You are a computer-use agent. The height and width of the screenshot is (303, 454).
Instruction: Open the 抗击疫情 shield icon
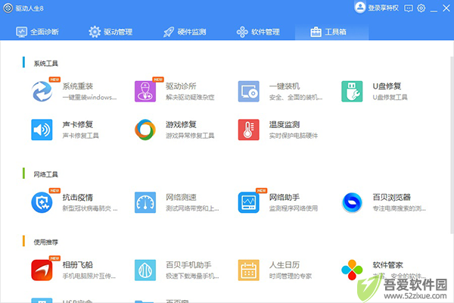pos(42,202)
